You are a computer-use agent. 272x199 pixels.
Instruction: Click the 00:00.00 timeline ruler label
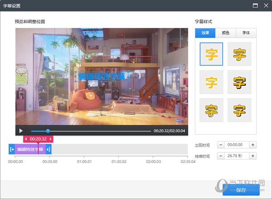click(15, 162)
